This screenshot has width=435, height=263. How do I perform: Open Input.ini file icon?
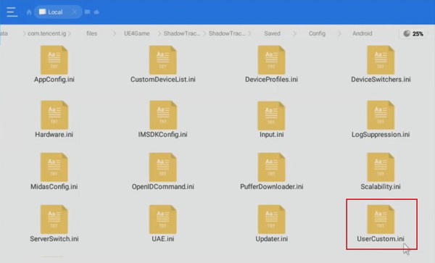(x=271, y=116)
